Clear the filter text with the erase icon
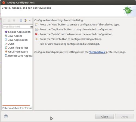136x122 pixels. pyautogui.click(x=31, y=27)
